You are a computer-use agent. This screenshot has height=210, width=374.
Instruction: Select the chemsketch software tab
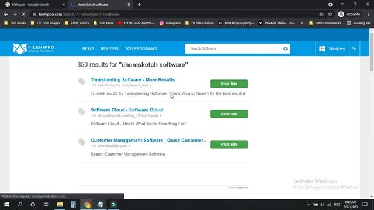[100, 5]
